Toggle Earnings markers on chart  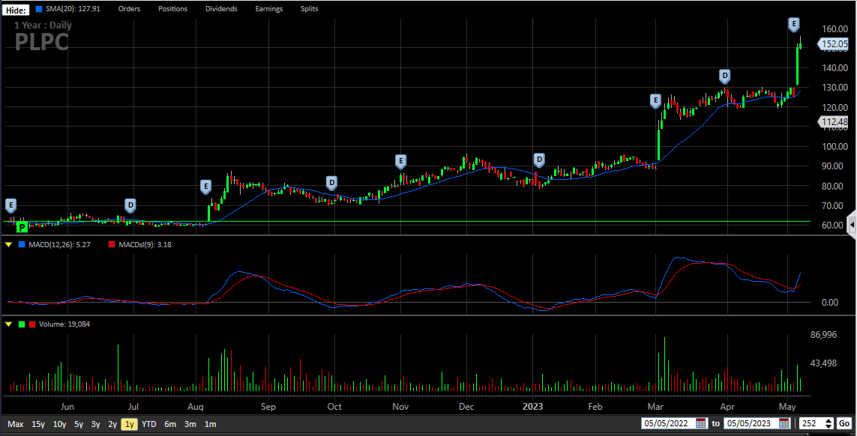[269, 9]
